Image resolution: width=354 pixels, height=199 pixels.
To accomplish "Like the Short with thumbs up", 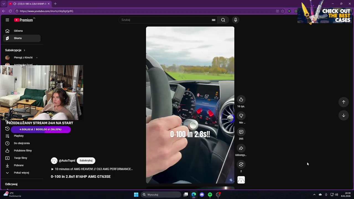I will click(x=241, y=99).
